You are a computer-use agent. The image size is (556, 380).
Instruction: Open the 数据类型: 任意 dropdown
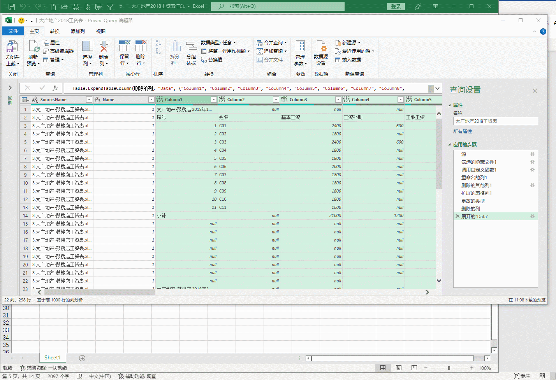(x=218, y=42)
